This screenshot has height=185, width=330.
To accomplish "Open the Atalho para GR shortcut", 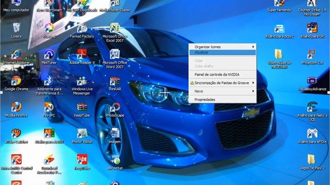I will pyautogui.click(x=312, y=28).
